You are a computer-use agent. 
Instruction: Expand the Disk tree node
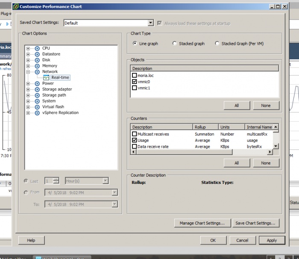(x=28, y=60)
